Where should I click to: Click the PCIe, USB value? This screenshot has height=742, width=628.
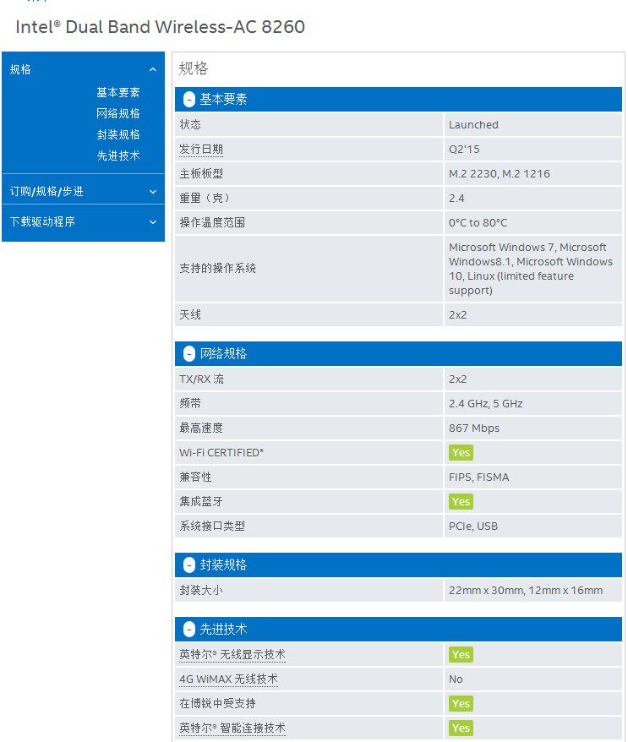473,526
